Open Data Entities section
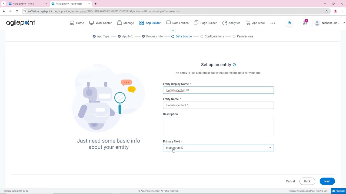This screenshot has width=346, height=194. 177,23
